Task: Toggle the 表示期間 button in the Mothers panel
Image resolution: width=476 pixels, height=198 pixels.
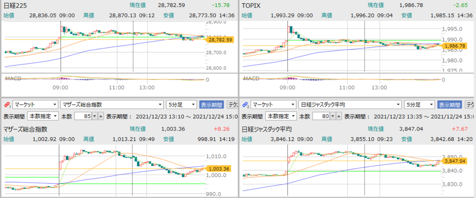Action: (x=211, y=105)
